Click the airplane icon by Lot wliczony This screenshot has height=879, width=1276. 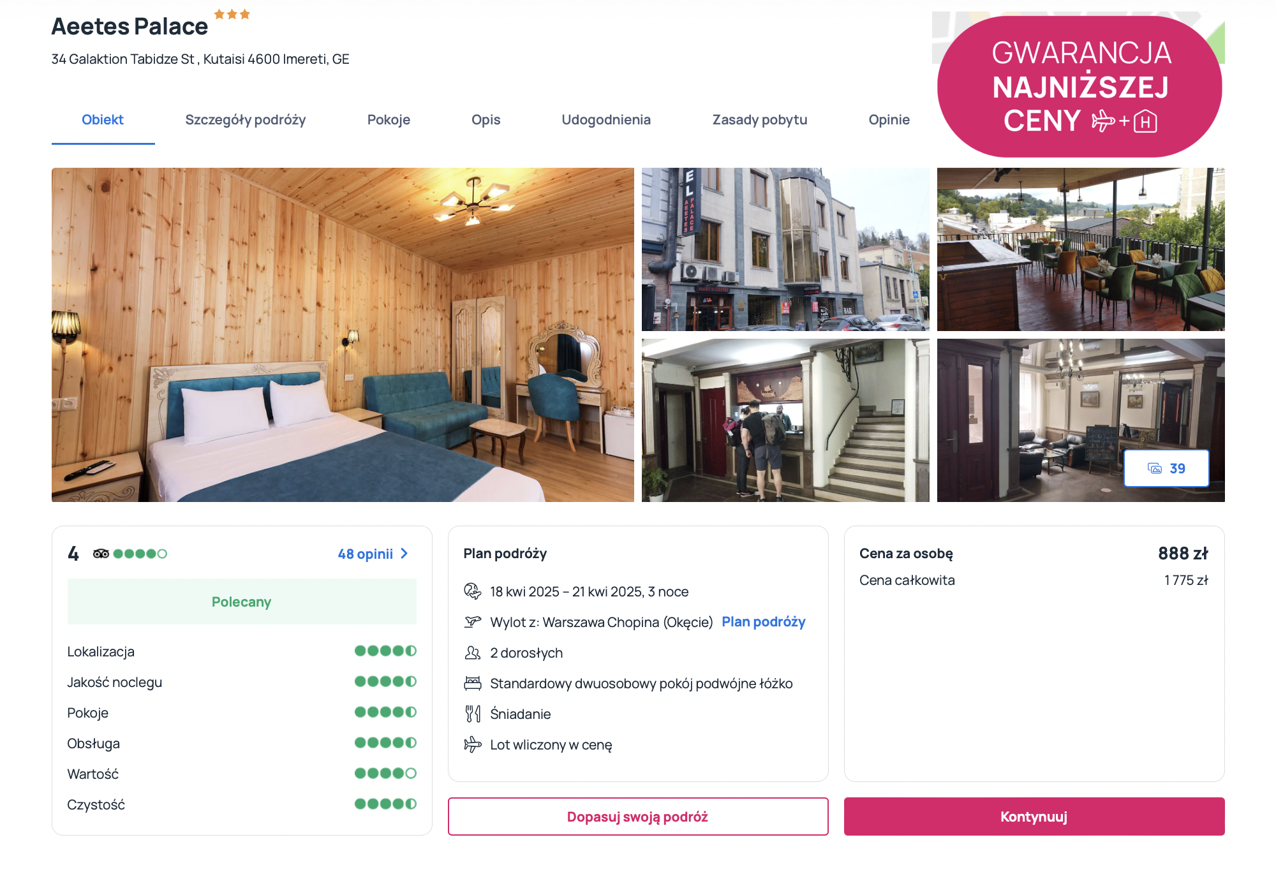tap(472, 744)
